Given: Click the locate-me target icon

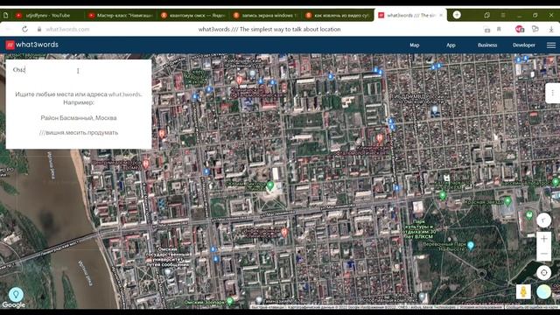Looking at the screenshot, I should (543, 272).
